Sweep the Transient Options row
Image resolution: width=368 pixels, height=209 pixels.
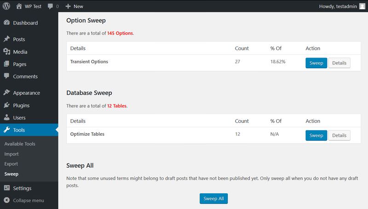coord(316,63)
